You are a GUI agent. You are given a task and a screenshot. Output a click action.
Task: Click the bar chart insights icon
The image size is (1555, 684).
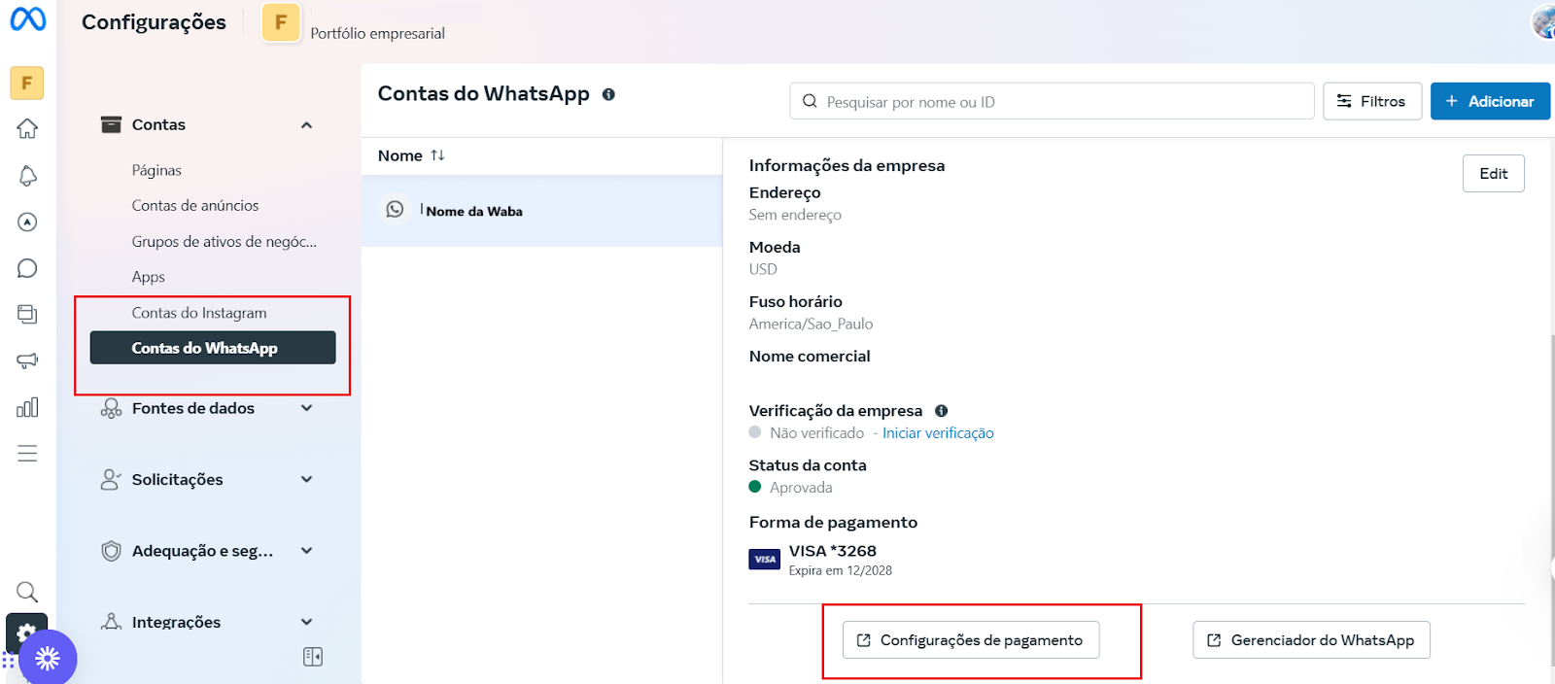coord(27,407)
